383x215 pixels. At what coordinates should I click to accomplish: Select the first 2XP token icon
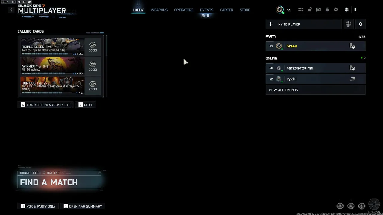click(x=340, y=206)
